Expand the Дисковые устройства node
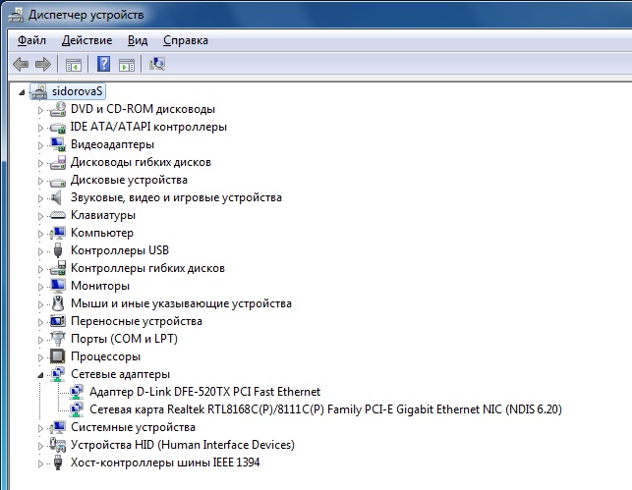 (40, 181)
